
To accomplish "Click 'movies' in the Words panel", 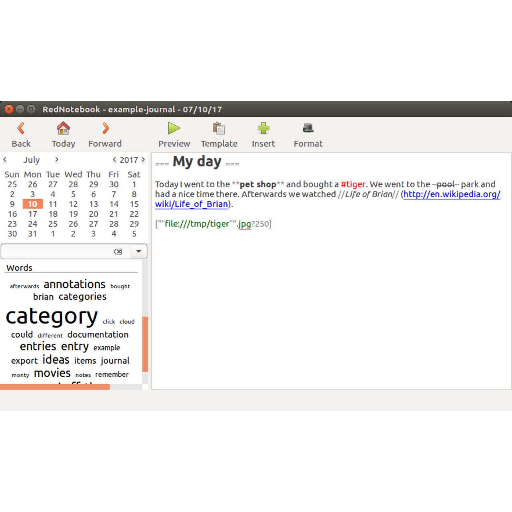I will 52,373.
